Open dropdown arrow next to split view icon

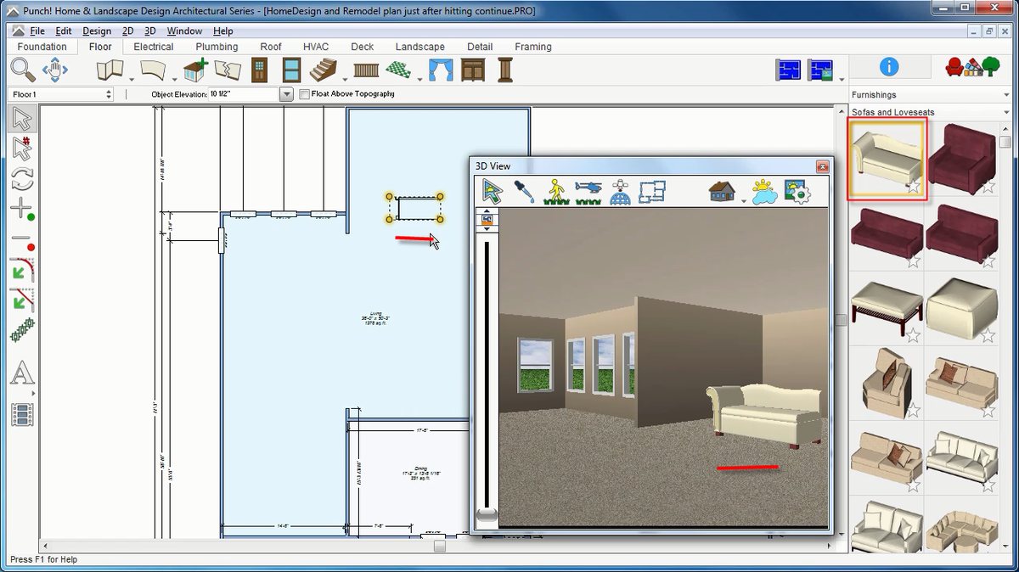841,78
